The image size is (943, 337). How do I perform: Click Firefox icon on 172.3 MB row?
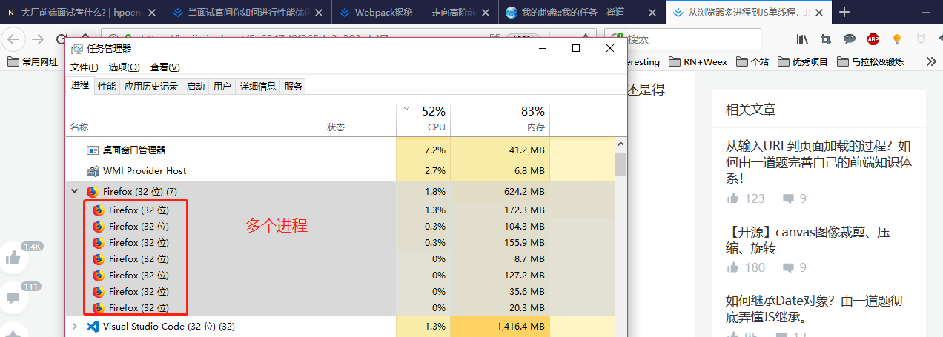(x=98, y=210)
